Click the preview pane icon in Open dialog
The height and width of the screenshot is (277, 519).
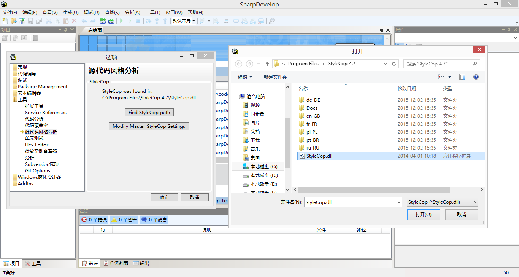(462, 77)
